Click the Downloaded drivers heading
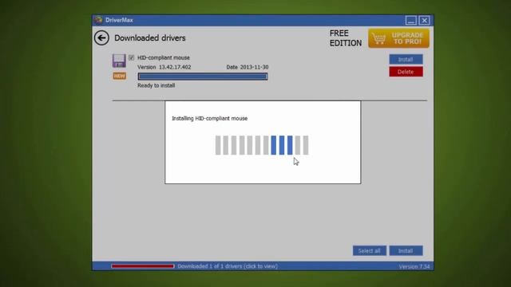Screen dimensions: 511x287 coord(150,38)
